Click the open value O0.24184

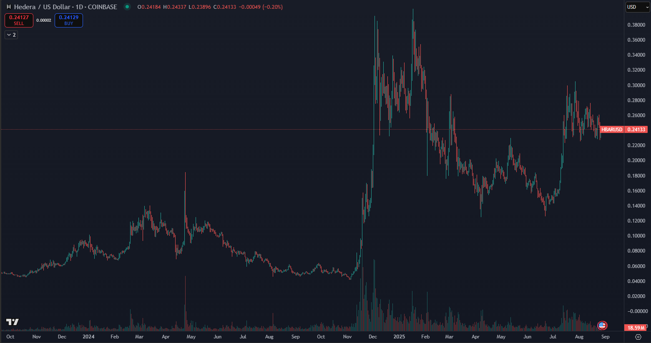pos(149,7)
